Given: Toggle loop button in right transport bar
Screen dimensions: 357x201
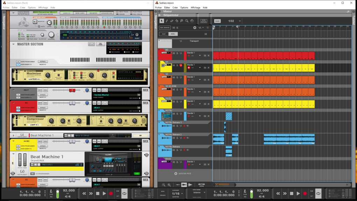Looking at the screenshot, I should (318, 193).
